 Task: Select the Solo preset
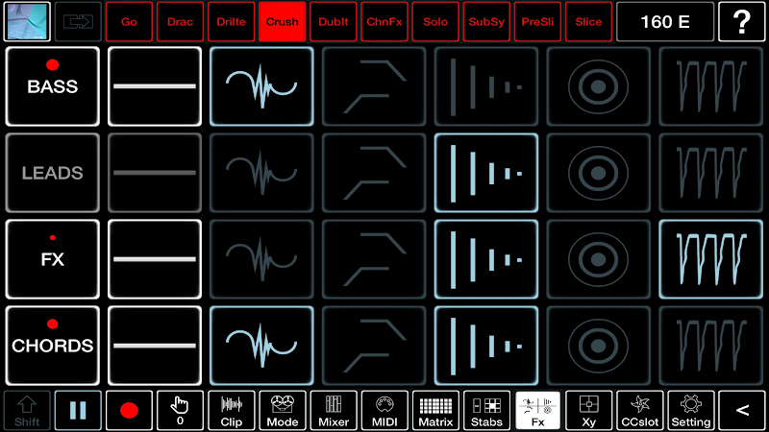[435, 21]
